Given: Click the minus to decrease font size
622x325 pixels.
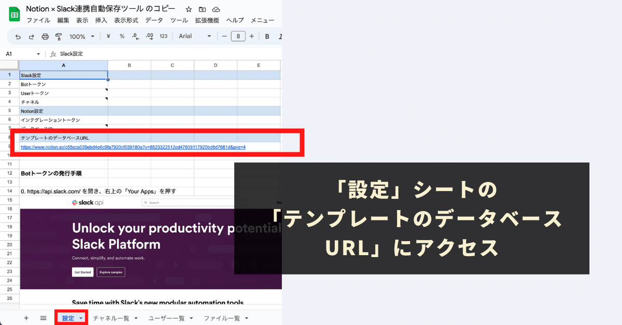Looking at the screenshot, I should click(224, 36).
